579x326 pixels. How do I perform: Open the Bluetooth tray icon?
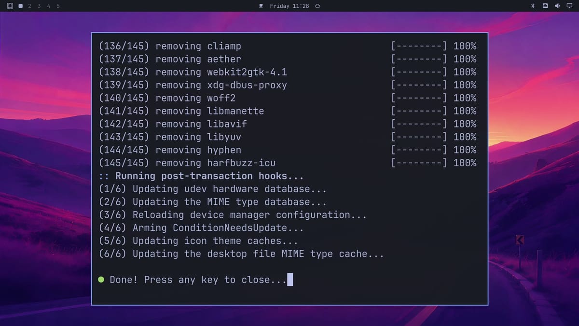point(533,6)
